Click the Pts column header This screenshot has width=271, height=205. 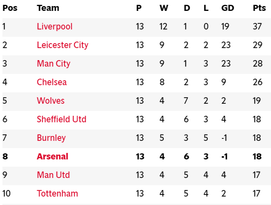(x=259, y=8)
